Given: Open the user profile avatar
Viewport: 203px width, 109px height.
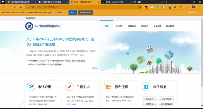Looking at the screenshot, I should coord(193,7).
